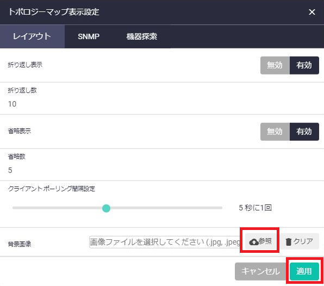Screen dimensions: 324x286
Task: Enable 省略表示 with the 有効 option
Action: click(x=304, y=132)
